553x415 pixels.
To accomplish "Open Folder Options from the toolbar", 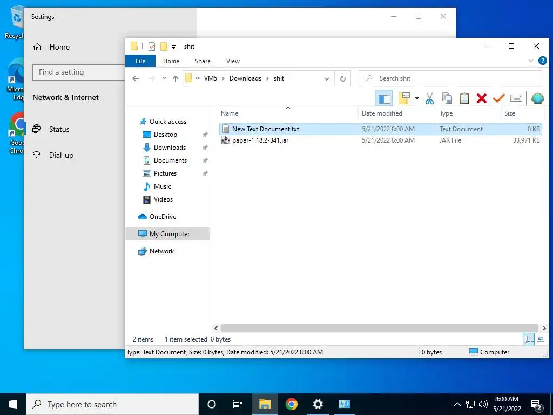I will click(404, 98).
